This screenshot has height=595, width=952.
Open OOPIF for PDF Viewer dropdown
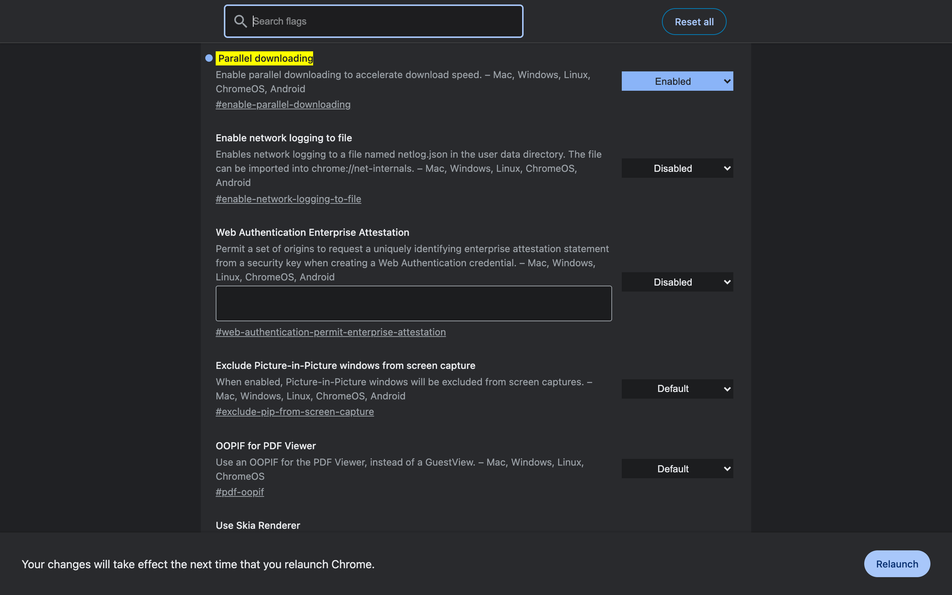pos(677,469)
